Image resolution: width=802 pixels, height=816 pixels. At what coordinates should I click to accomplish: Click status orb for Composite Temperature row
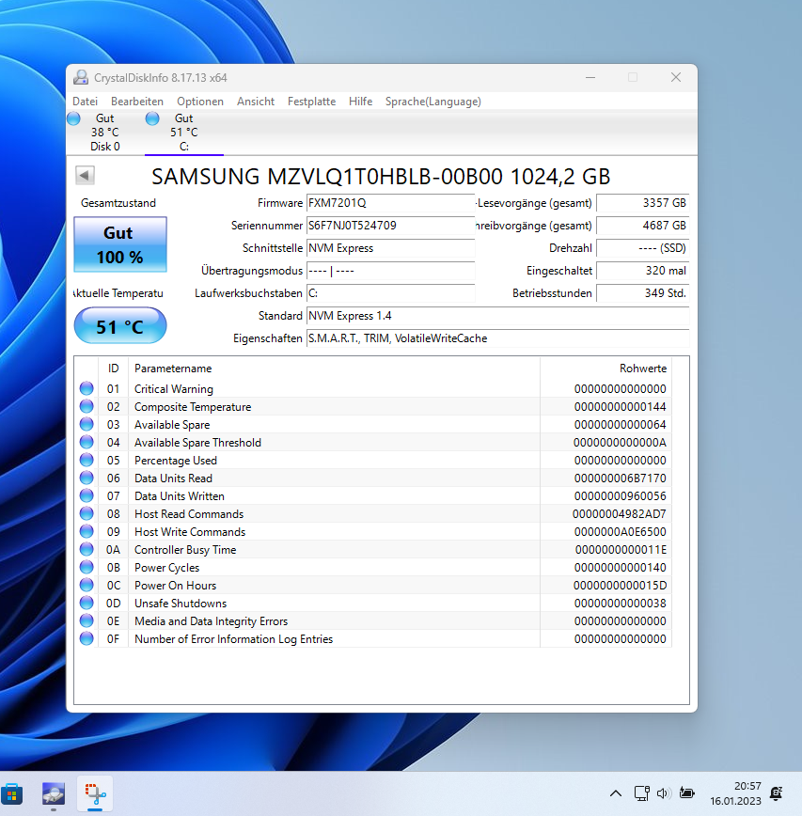pyautogui.click(x=86, y=406)
